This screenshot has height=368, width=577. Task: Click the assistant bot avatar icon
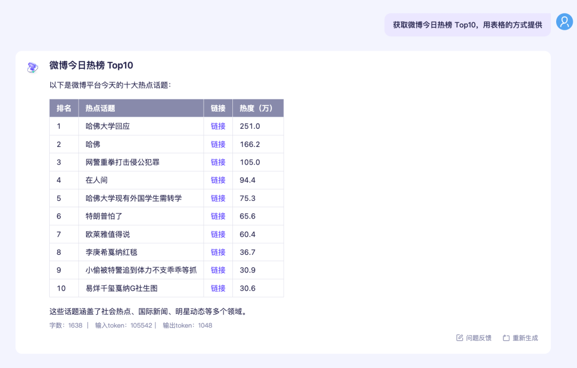click(33, 67)
